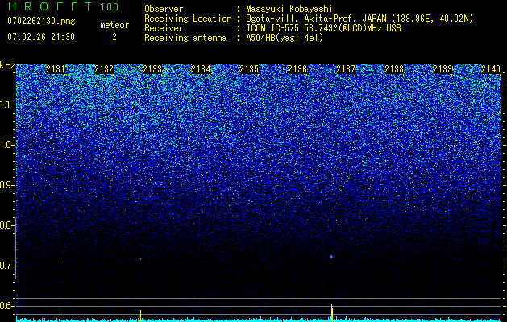Click the 0.6 kHz axis label
The height and width of the screenshot is (322, 507).
coord(6,306)
